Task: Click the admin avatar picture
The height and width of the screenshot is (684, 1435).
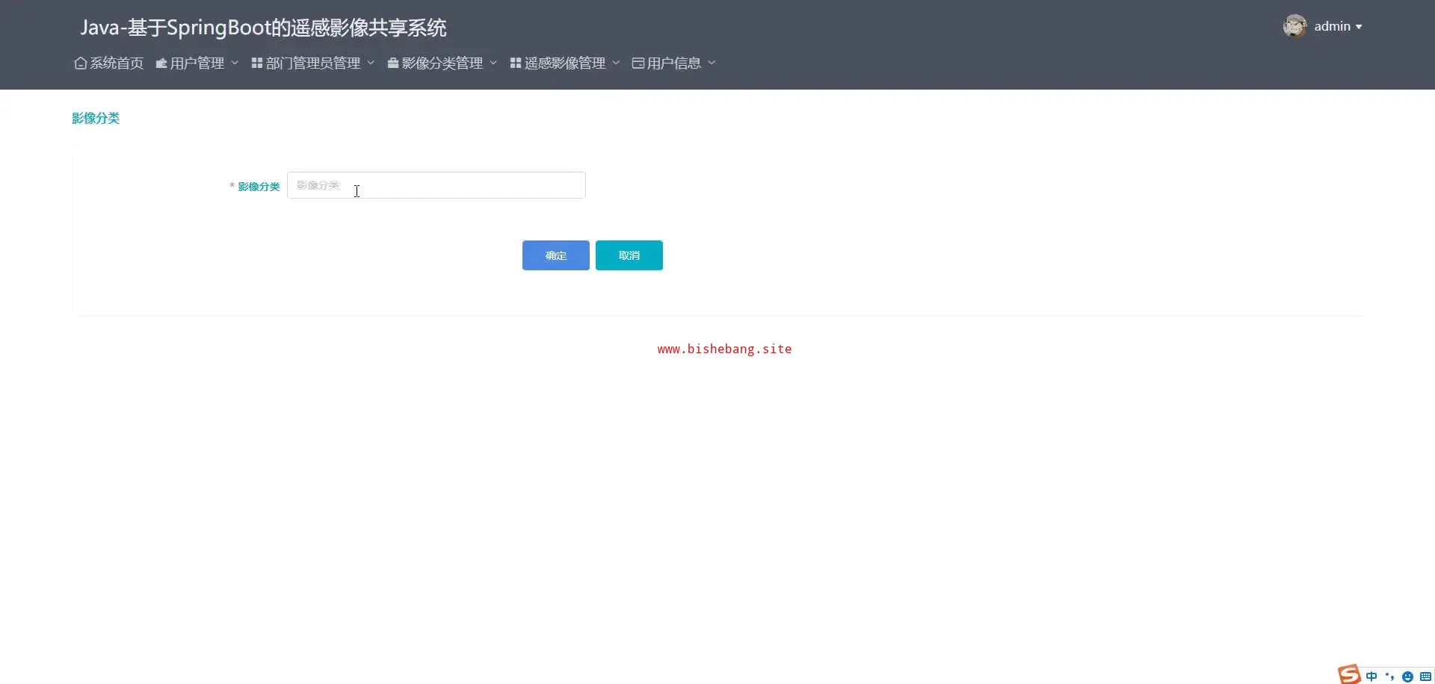Action: pyautogui.click(x=1294, y=26)
